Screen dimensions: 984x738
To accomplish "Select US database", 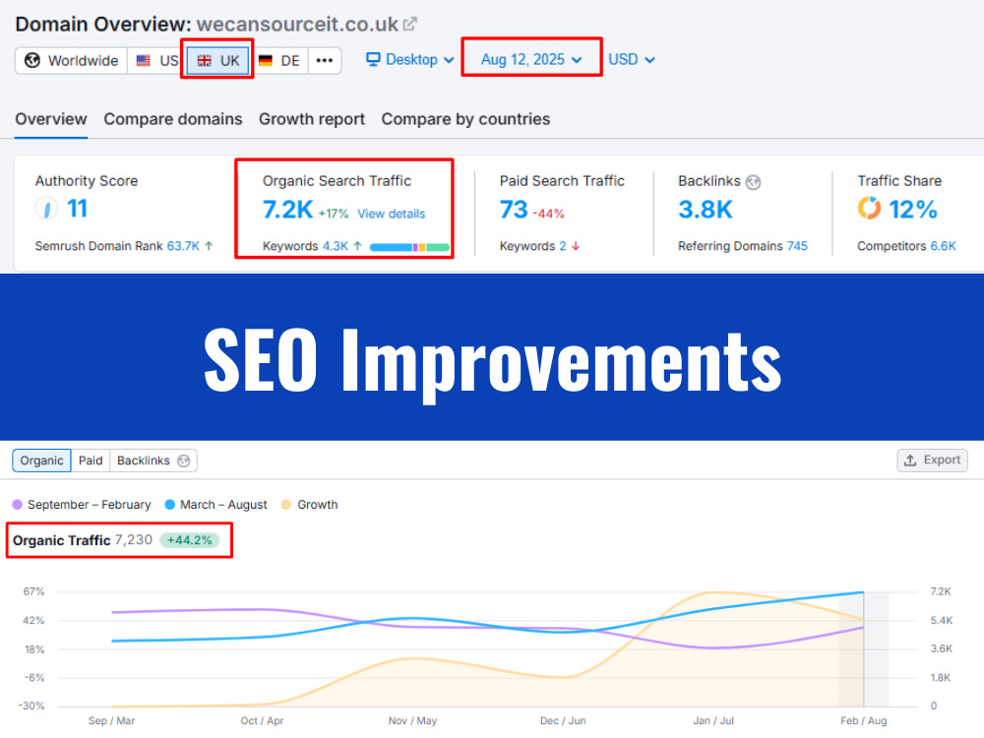I will pos(156,60).
